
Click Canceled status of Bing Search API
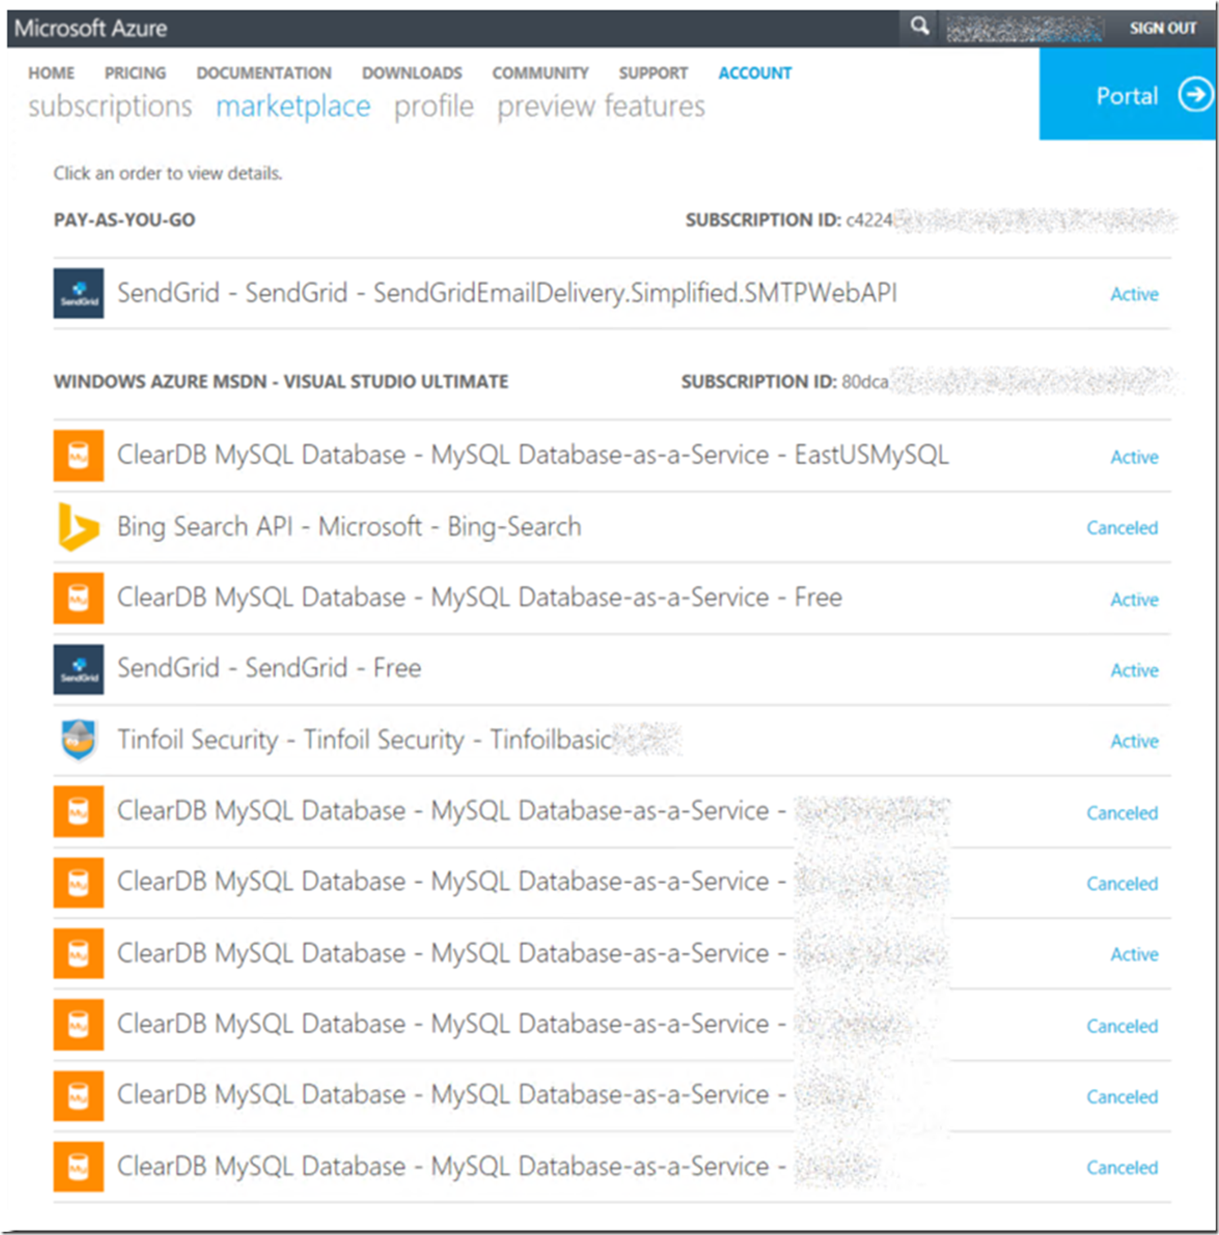(1121, 528)
